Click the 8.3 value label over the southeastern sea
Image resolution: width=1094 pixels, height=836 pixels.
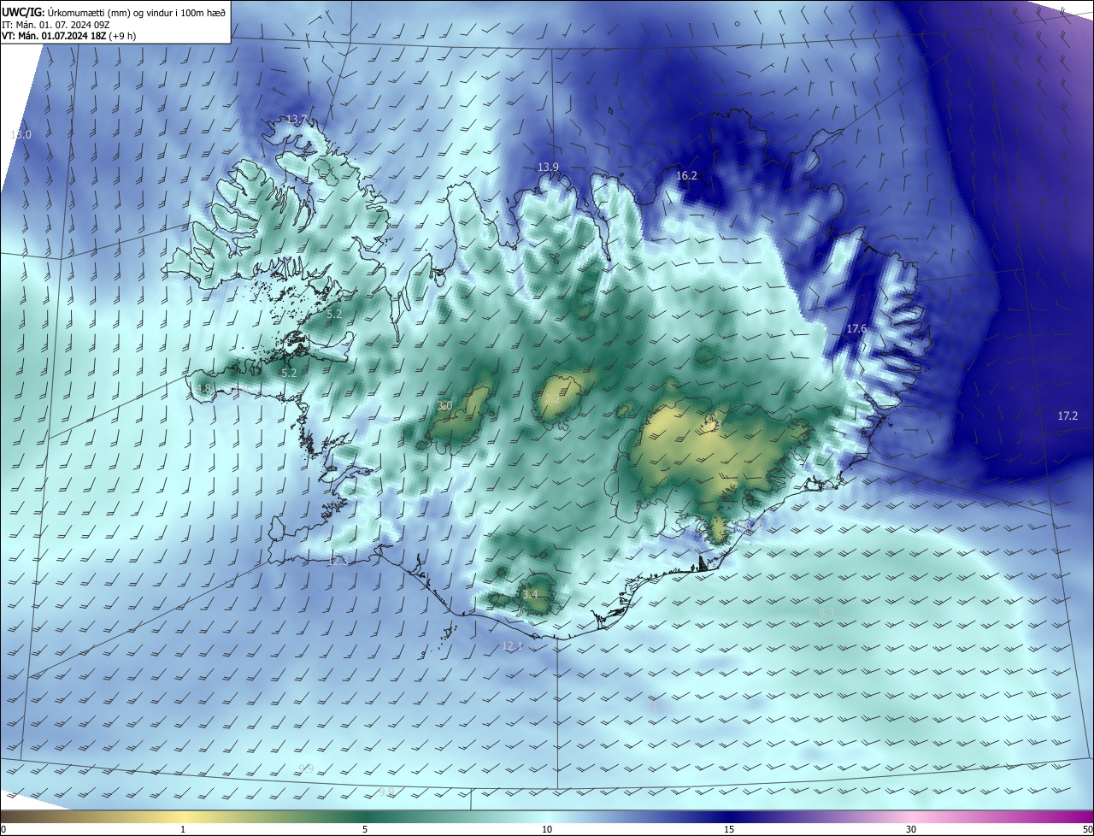click(826, 613)
